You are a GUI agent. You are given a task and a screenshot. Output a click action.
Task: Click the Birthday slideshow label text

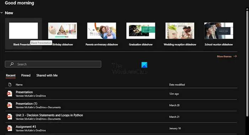(63, 45)
